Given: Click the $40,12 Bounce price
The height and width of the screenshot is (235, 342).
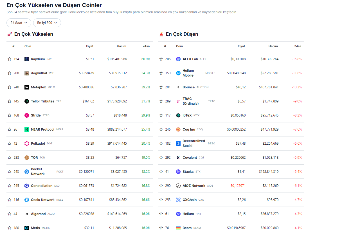Looking at the screenshot, I should pyautogui.click(x=241, y=87).
